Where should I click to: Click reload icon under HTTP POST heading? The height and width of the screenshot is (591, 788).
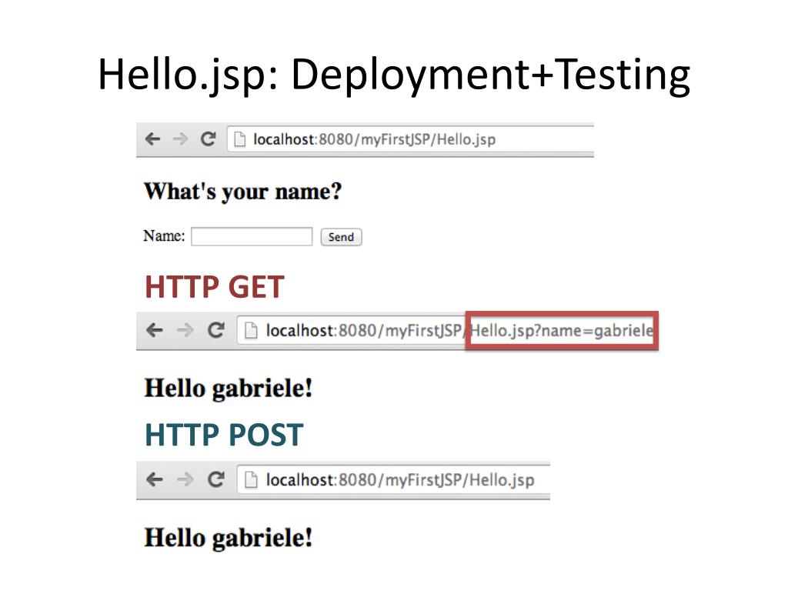click(x=216, y=479)
